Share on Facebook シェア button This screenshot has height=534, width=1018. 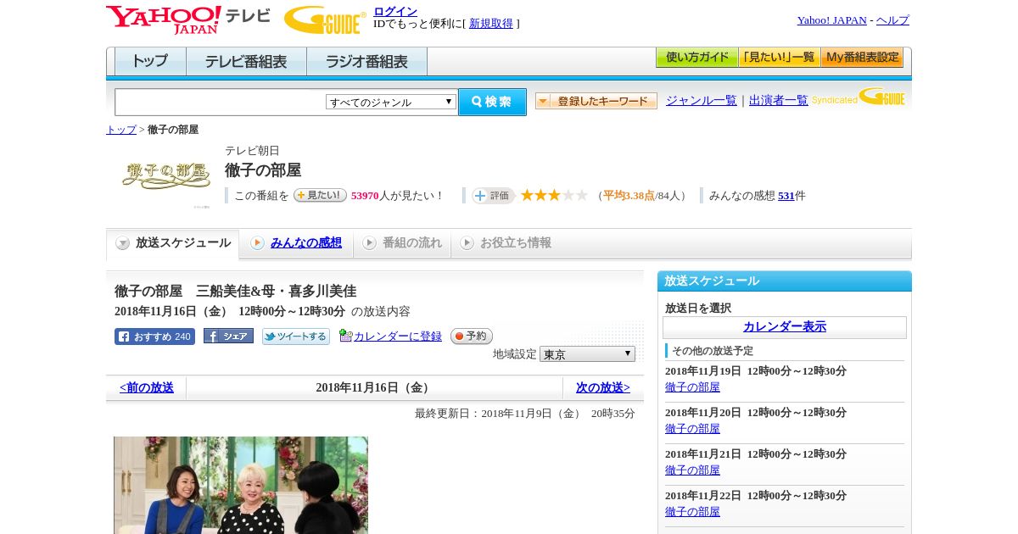pyautogui.click(x=228, y=337)
